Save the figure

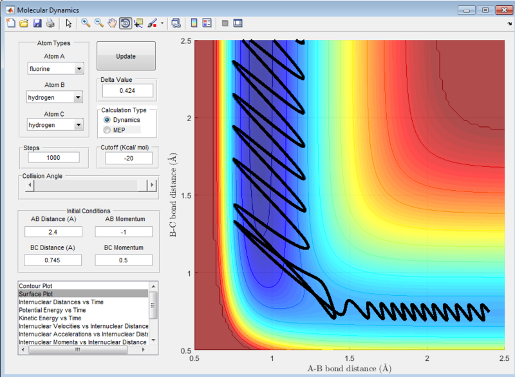37,23
